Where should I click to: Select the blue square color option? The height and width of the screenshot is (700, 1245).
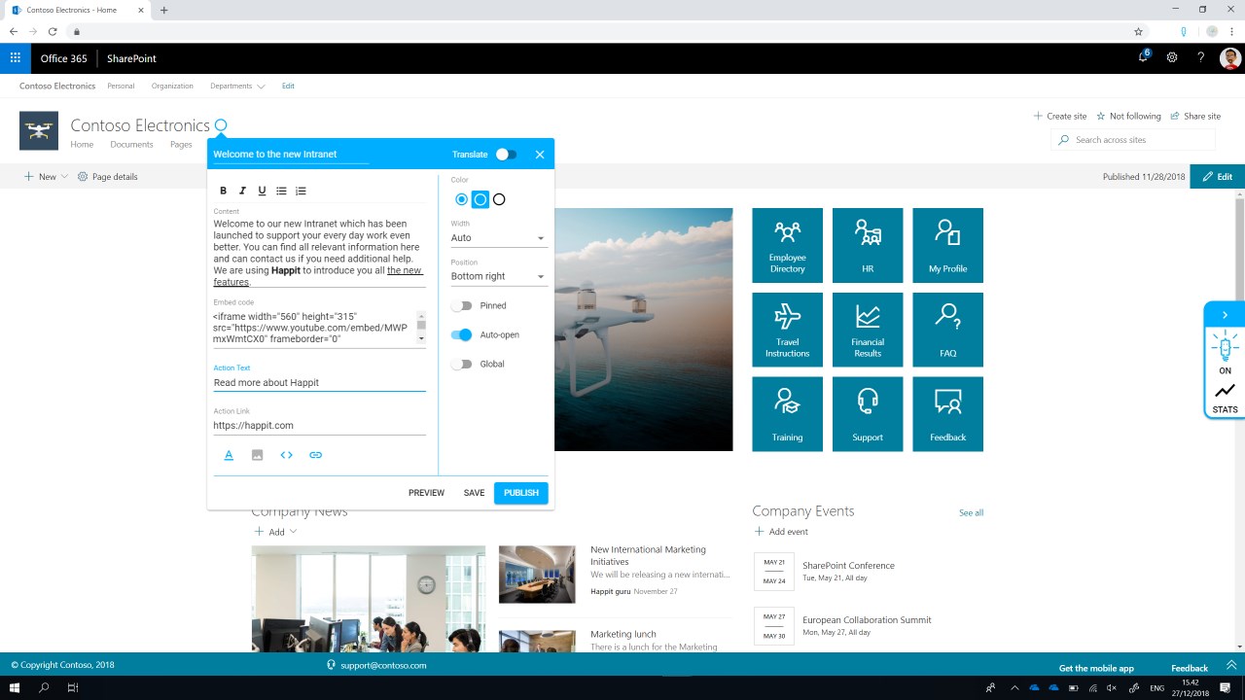click(x=480, y=199)
